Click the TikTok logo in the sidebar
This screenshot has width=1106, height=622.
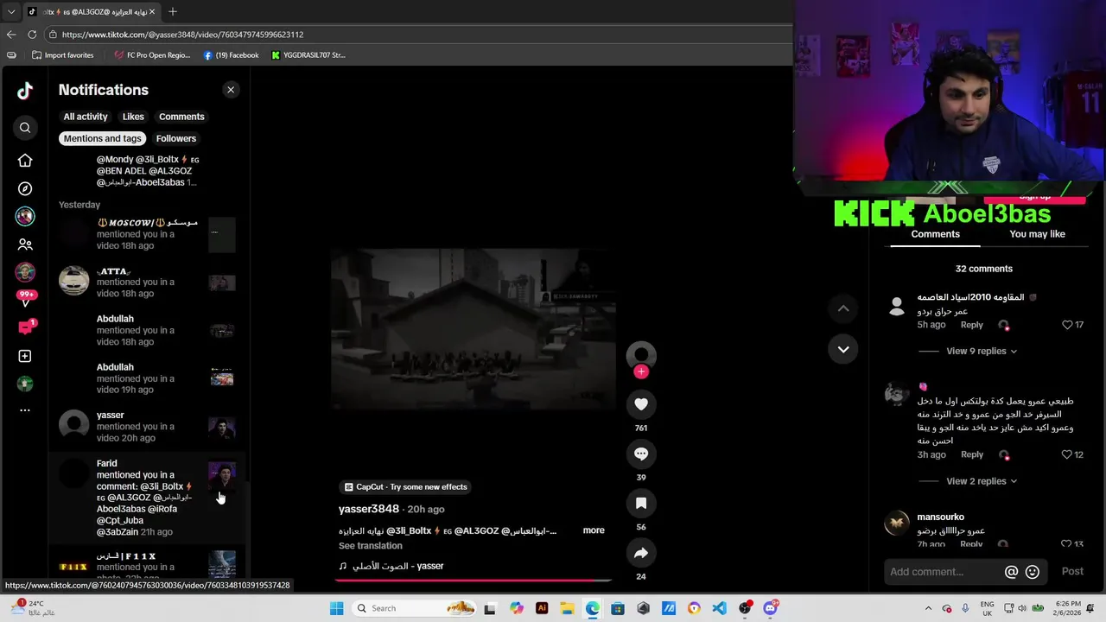pyautogui.click(x=25, y=91)
